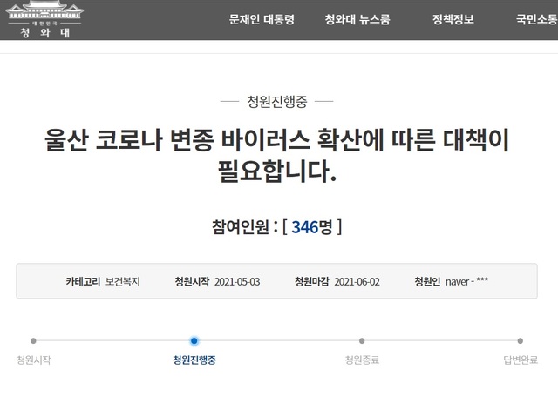Click the 청원진행중 status label above the title
This screenshot has height=410, width=558.
[x=277, y=102]
